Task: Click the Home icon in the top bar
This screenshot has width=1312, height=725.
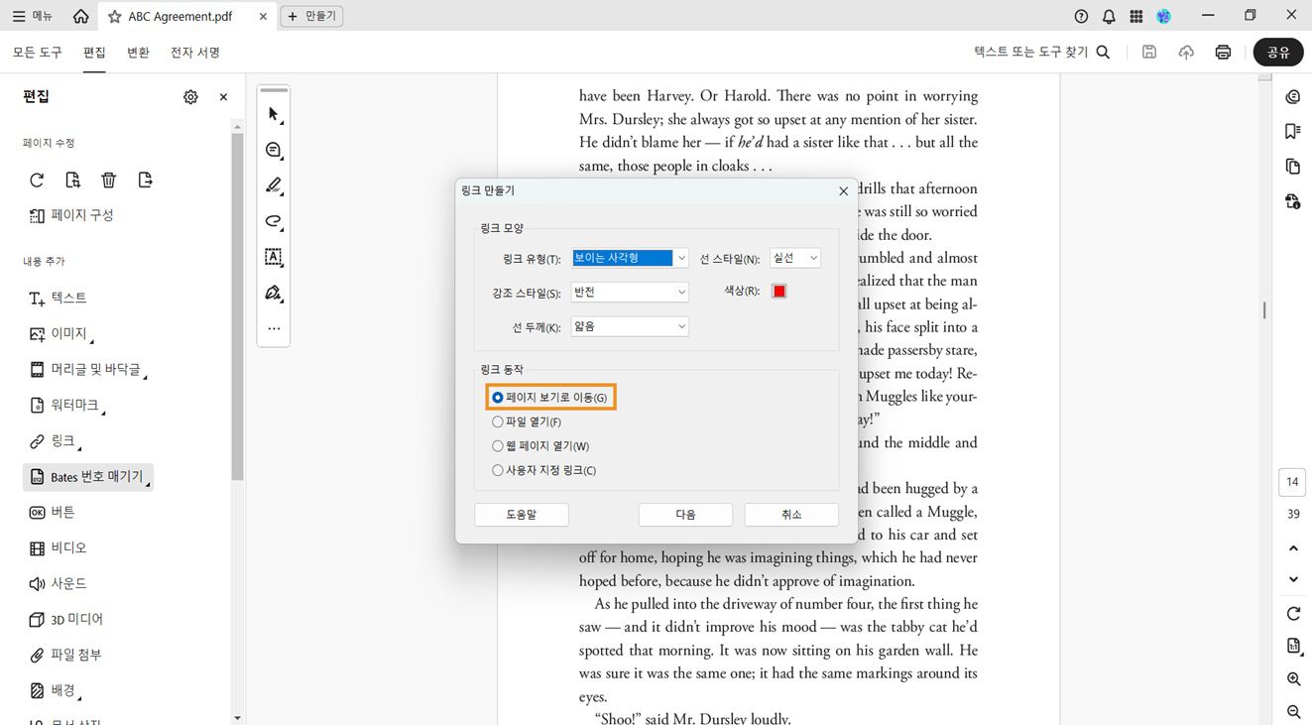Action: 81,17
